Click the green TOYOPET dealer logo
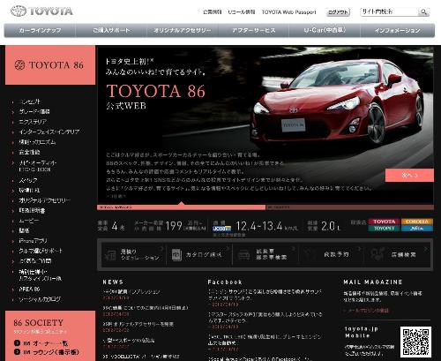 click(384, 229)
